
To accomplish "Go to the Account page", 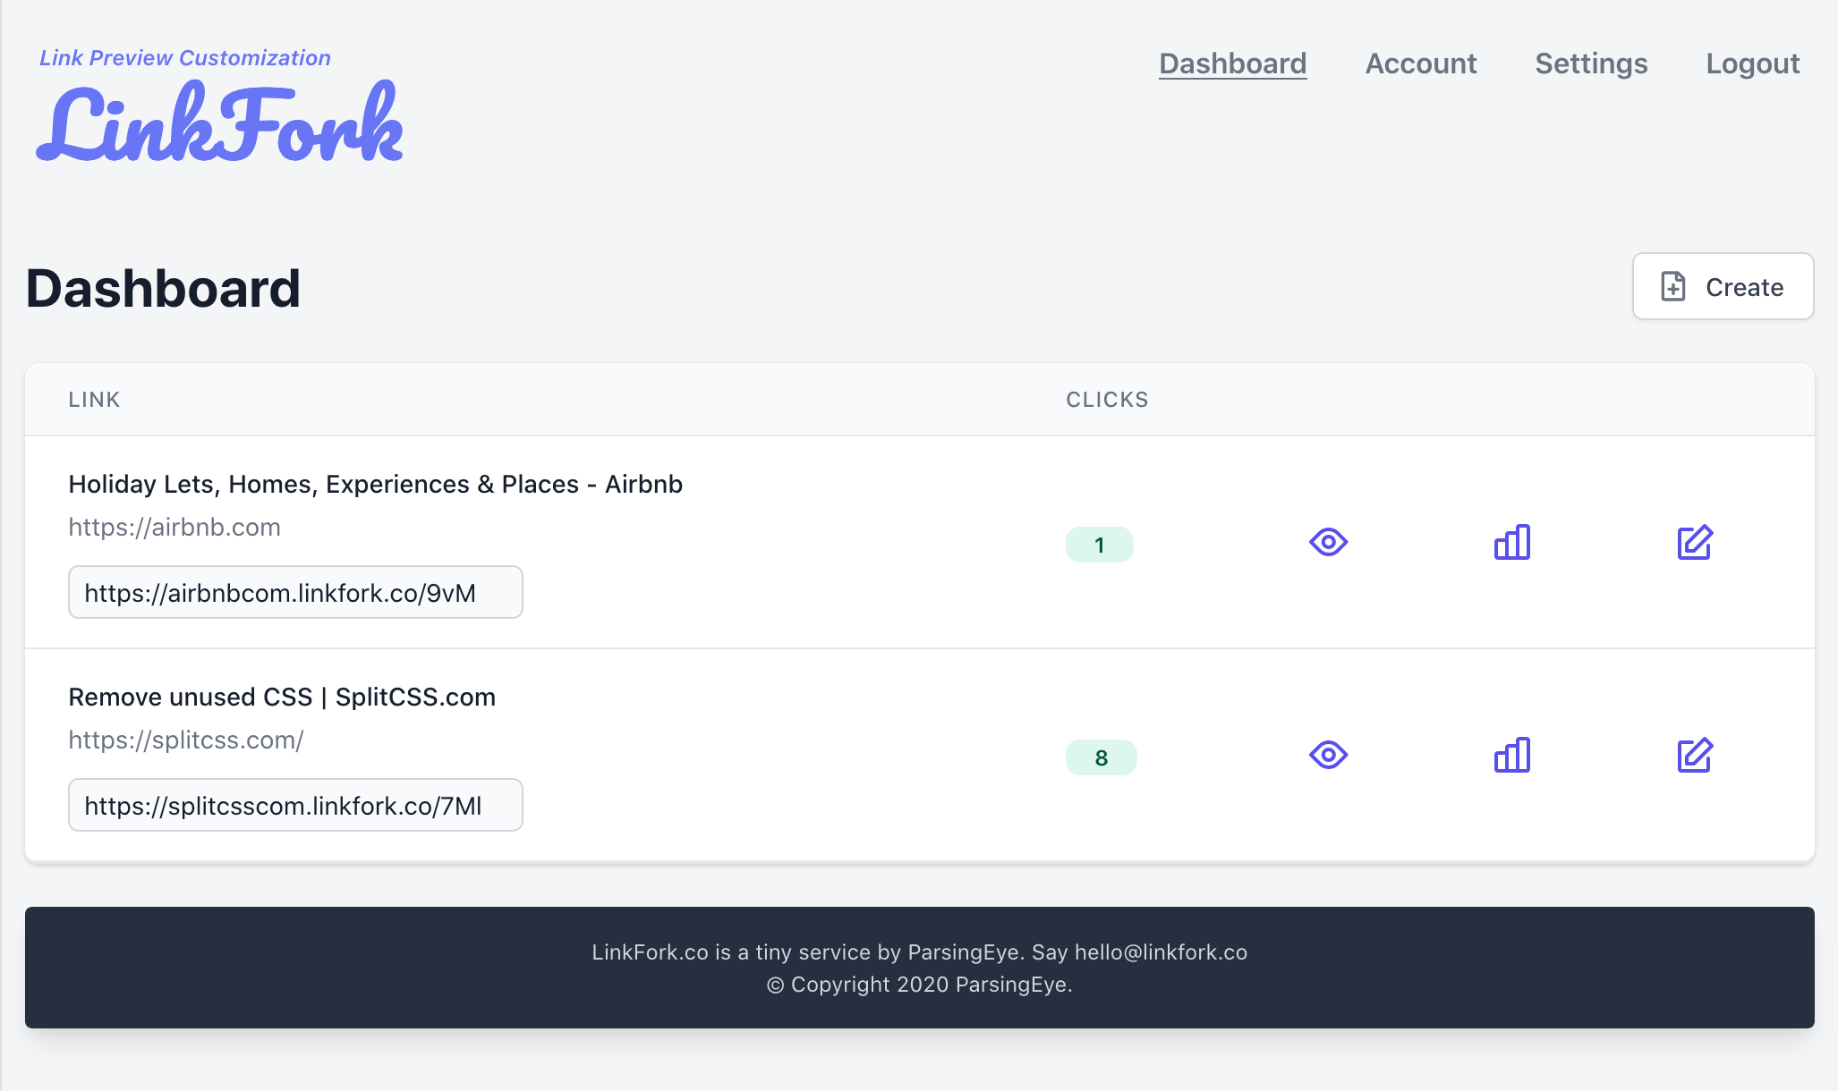I will [x=1420, y=63].
